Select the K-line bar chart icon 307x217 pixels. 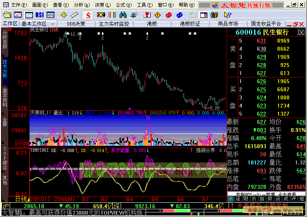[x=29, y=15]
